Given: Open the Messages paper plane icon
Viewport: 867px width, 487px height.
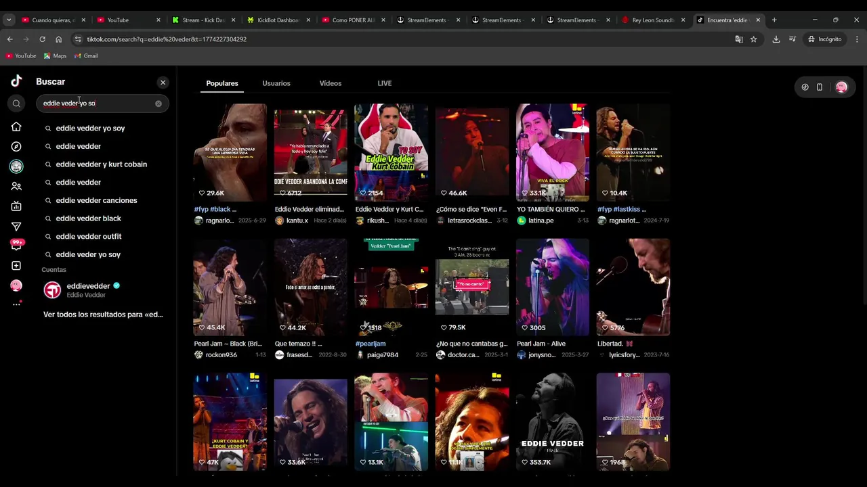Looking at the screenshot, I should [16, 227].
